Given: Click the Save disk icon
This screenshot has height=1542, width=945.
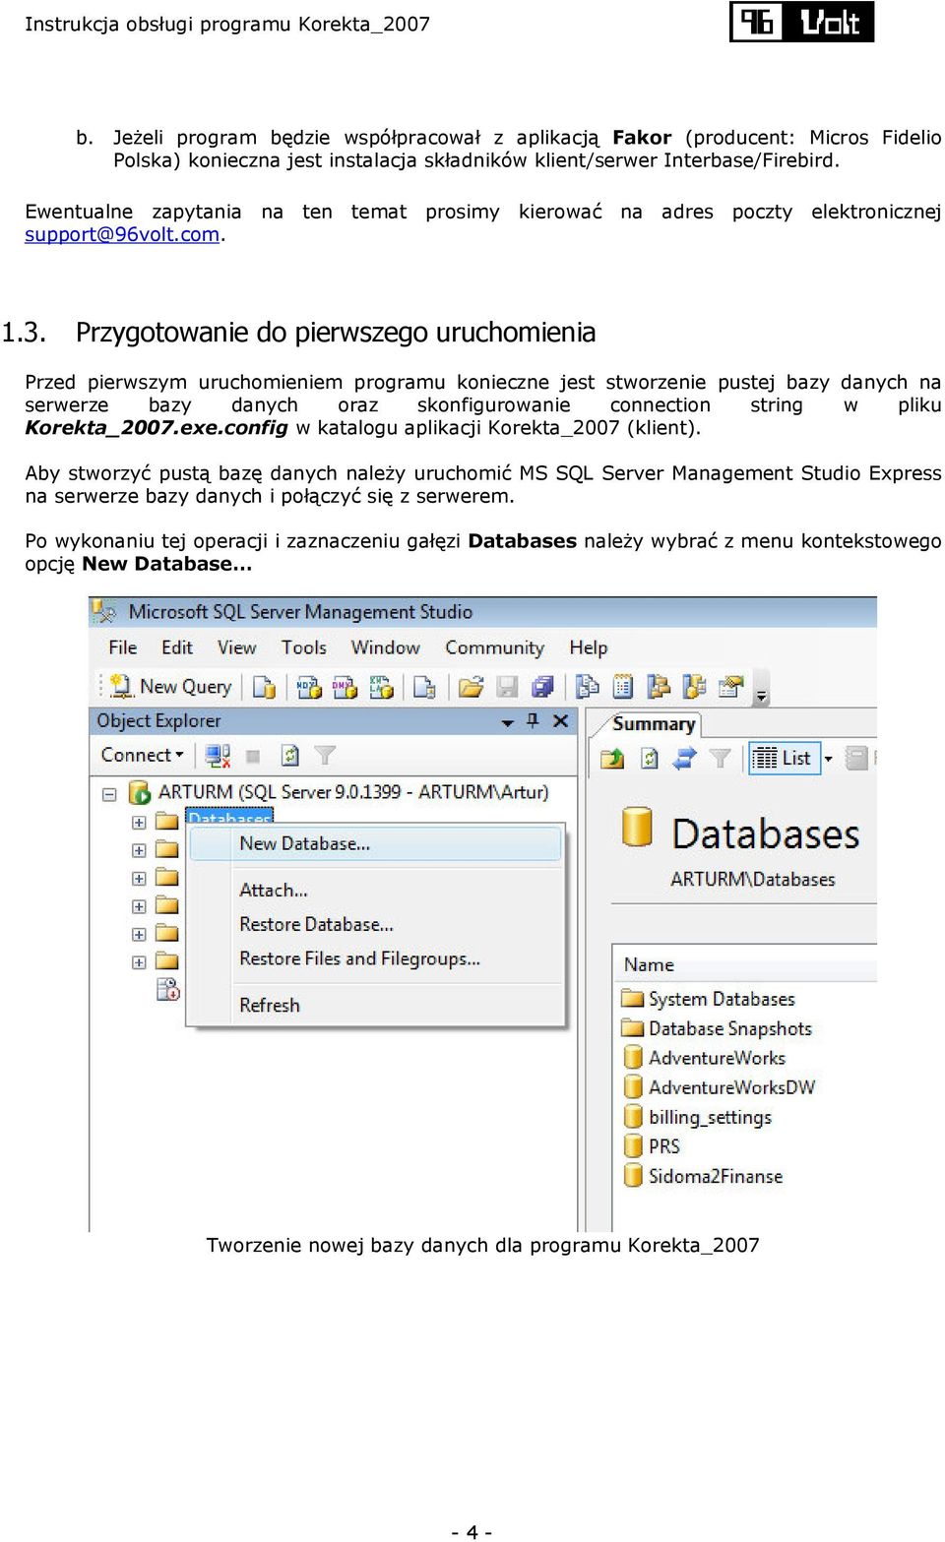Looking at the screenshot, I should click(507, 687).
